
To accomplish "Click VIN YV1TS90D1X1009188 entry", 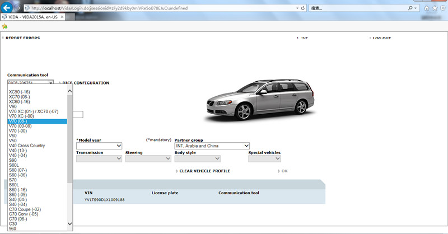I will 105,200.
